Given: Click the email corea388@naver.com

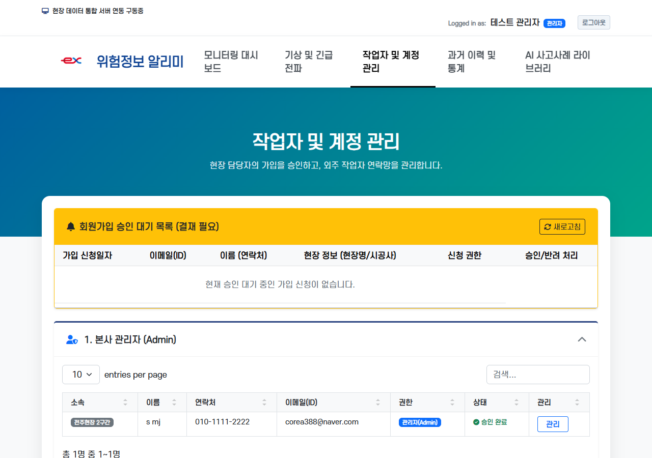Looking at the screenshot, I should [x=322, y=422].
